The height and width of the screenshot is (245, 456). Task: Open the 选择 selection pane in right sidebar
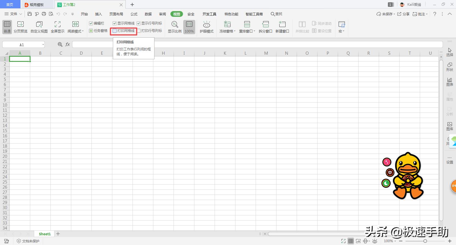click(450, 52)
